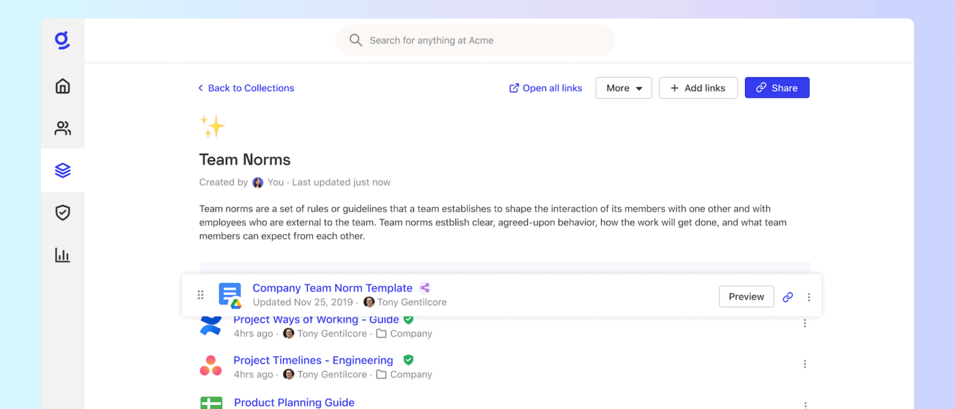Open options menu in the Company Team Norm Template row
The image size is (955, 409).
click(809, 297)
